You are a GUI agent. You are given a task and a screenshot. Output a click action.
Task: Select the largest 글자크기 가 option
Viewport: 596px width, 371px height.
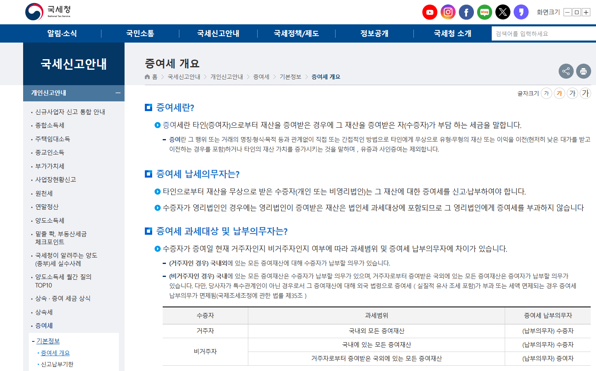click(x=585, y=93)
